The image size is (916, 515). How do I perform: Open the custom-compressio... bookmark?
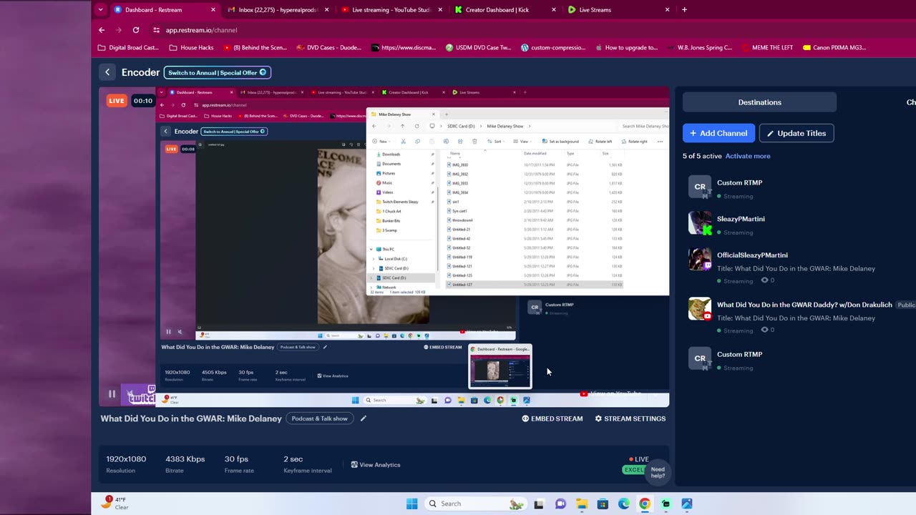[553, 48]
